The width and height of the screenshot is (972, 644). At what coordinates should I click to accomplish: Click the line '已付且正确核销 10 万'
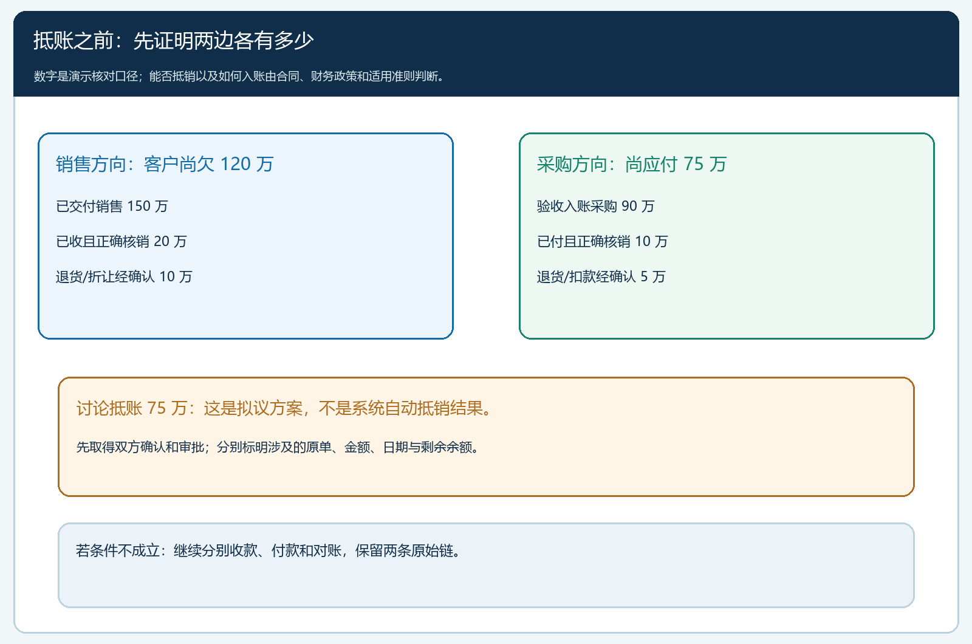[x=603, y=242]
